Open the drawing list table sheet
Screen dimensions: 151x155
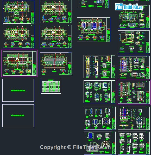tap(51, 86)
